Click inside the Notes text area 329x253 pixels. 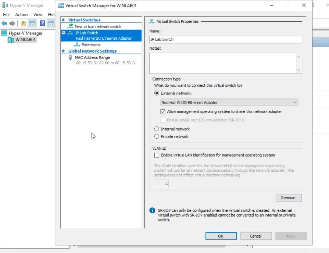pos(223,63)
